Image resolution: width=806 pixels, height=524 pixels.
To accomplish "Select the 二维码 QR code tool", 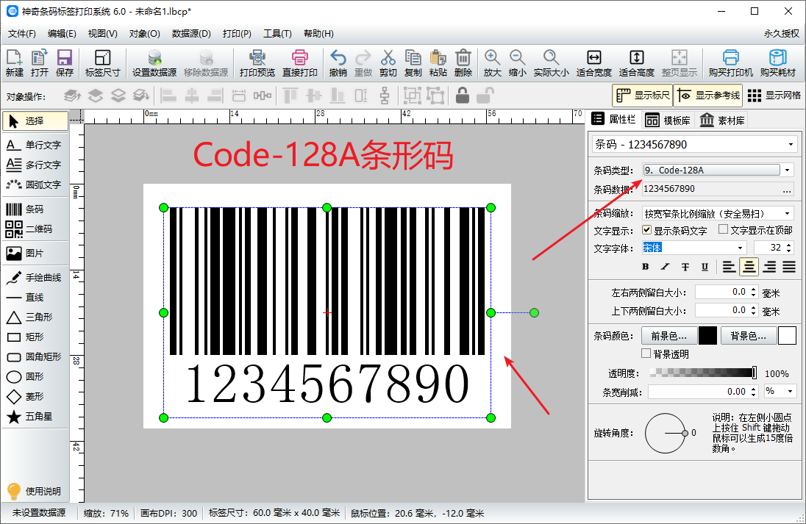I will (x=35, y=229).
